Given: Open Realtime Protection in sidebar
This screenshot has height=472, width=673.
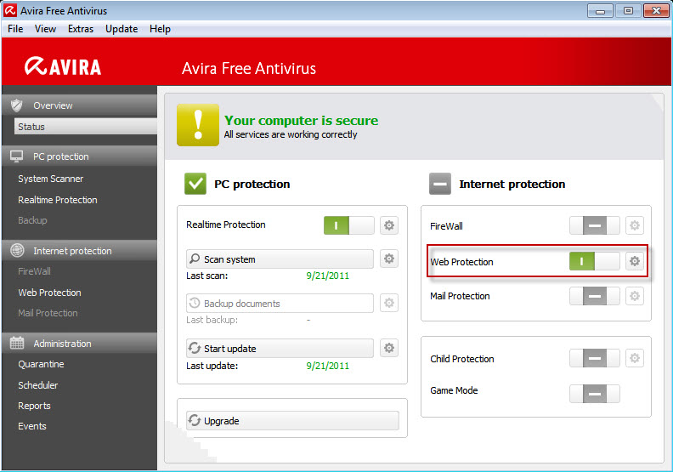Looking at the screenshot, I should pyautogui.click(x=58, y=200).
